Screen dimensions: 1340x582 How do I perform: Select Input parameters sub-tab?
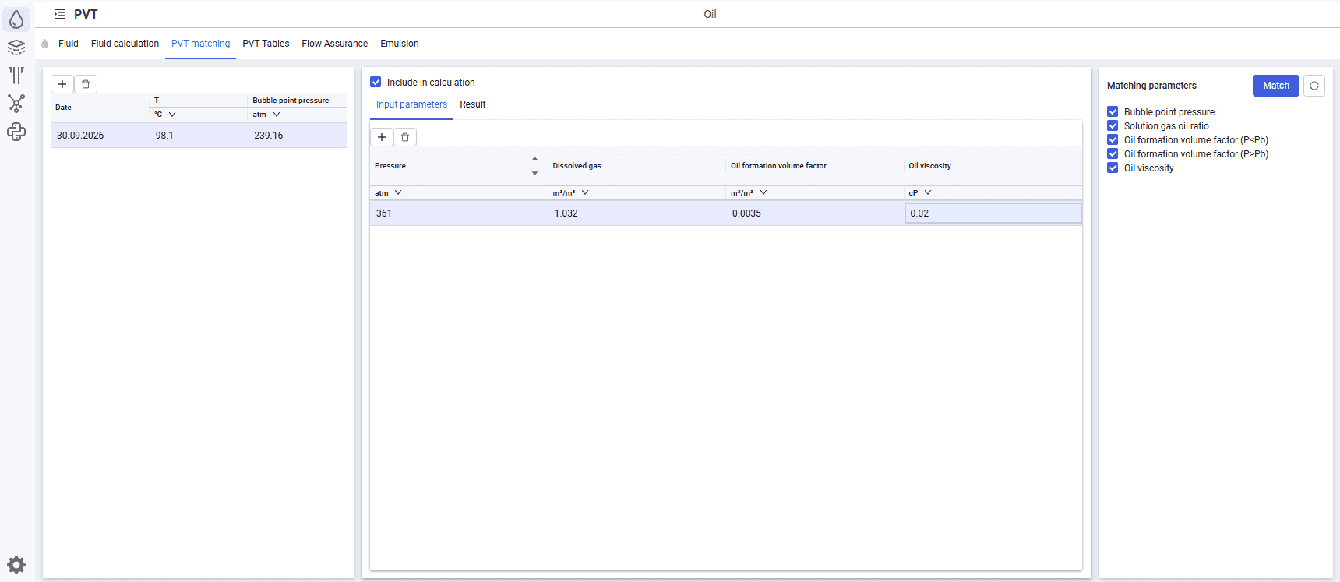(x=411, y=104)
